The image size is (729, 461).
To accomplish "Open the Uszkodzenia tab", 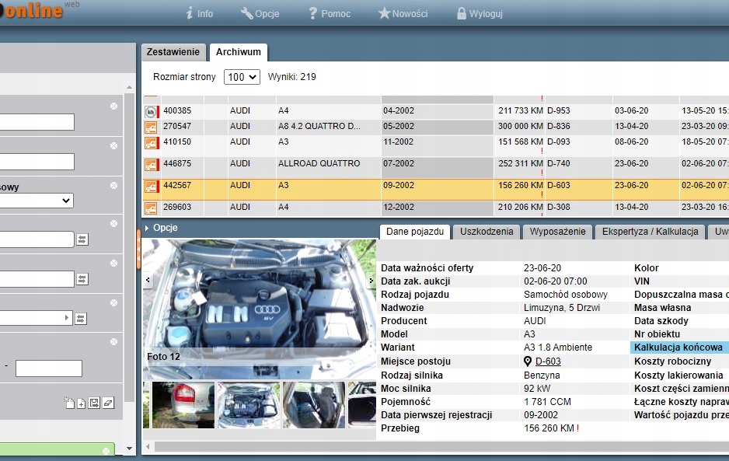I will coord(487,232).
